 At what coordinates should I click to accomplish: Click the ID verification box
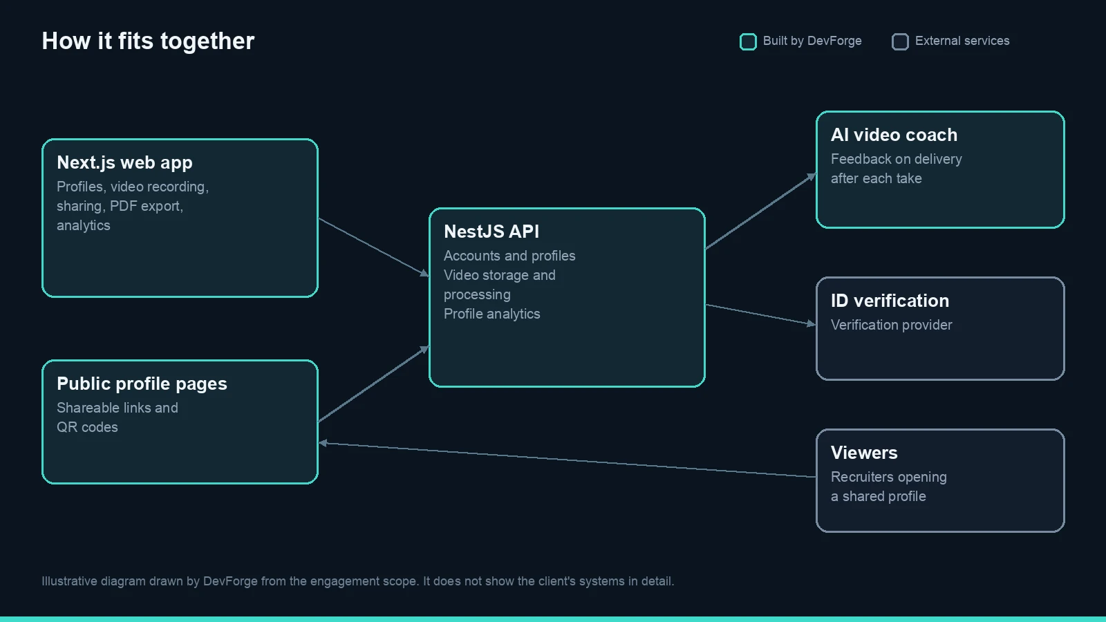coord(940,328)
